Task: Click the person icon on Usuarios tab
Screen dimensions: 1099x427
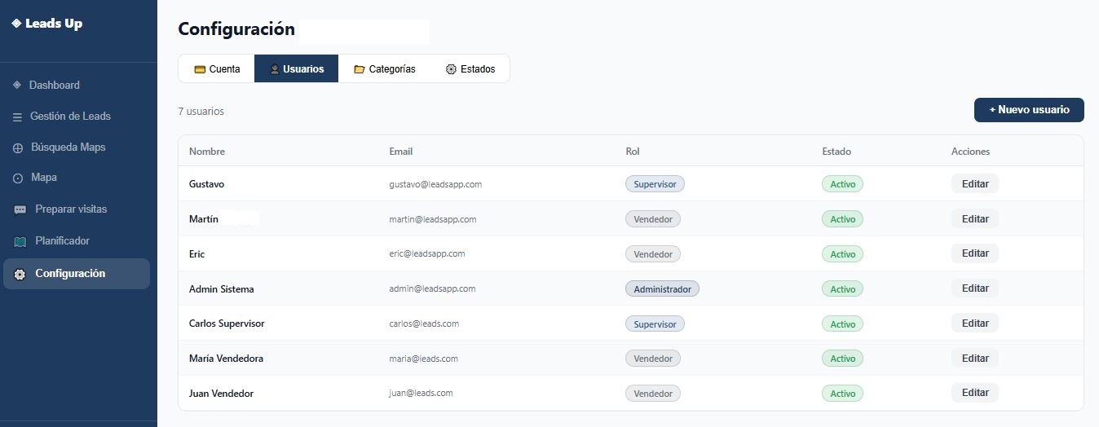Action: coord(275,69)
